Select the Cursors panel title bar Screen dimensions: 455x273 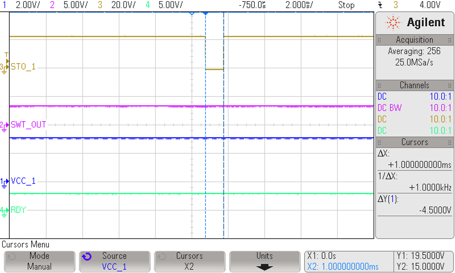point(415,142)
